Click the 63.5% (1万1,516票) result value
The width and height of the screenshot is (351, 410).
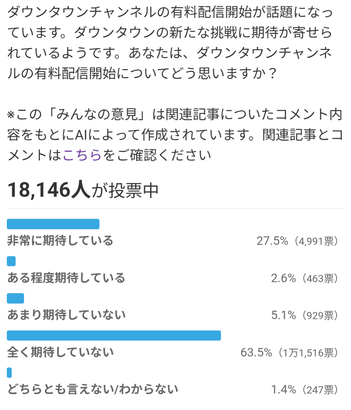[x=289, y=352]
